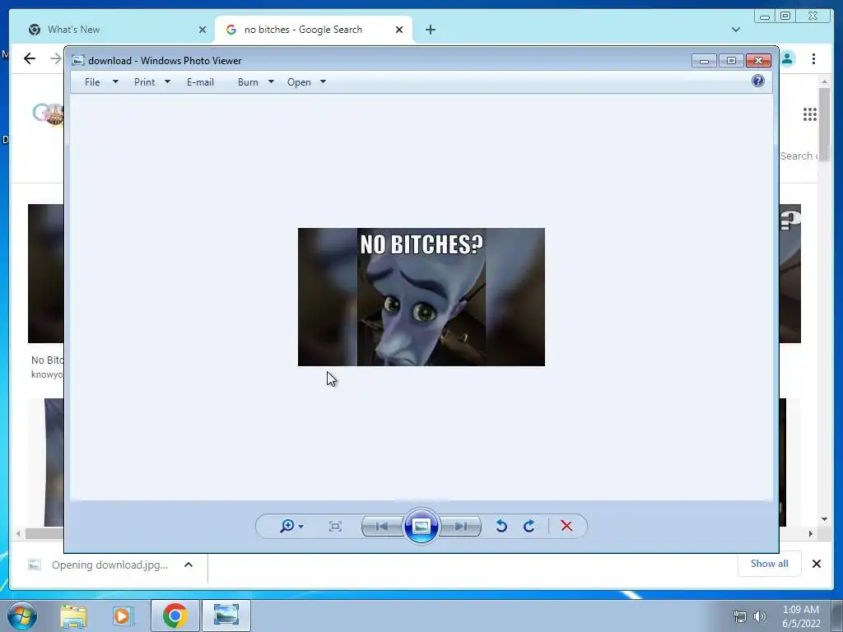Expand the File menu dropdown arrow
This screenshot has width=843, height=632.
[115, 81]
